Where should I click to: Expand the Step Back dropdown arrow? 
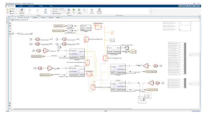[x=70, y=14]
